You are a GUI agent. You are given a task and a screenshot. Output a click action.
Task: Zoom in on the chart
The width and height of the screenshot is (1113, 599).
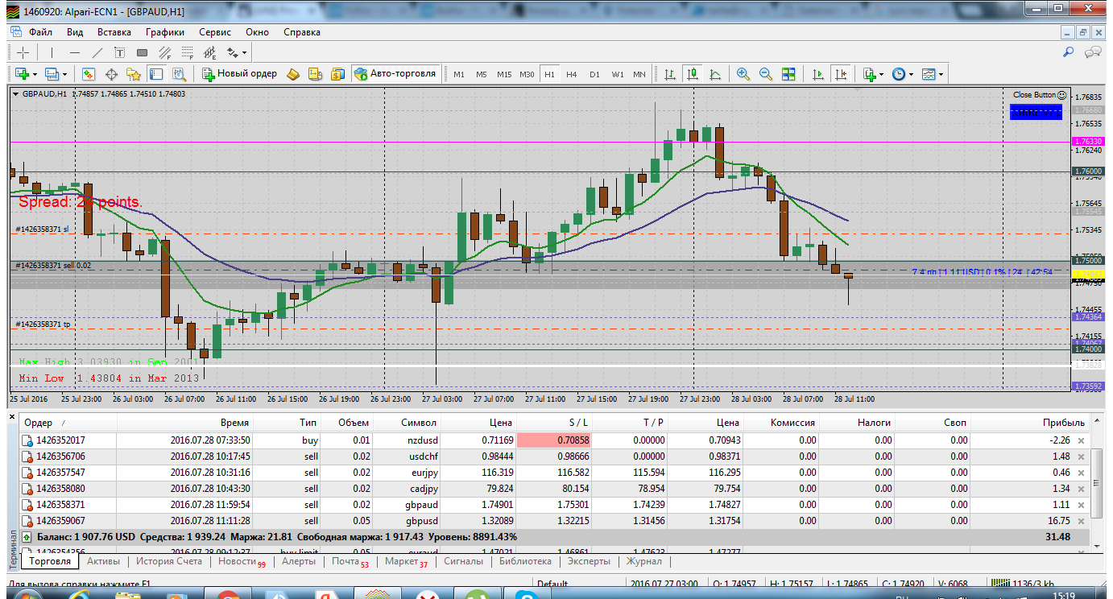pyautogui.click(x=743, y=74)
